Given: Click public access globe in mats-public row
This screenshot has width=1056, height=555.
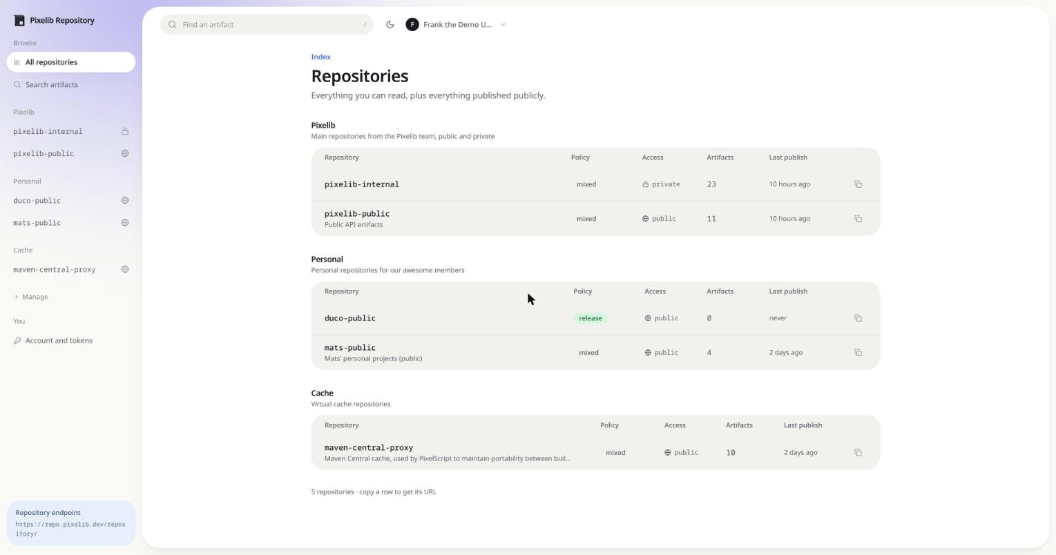Looking at the screenshot, I should tap(648, 353).
